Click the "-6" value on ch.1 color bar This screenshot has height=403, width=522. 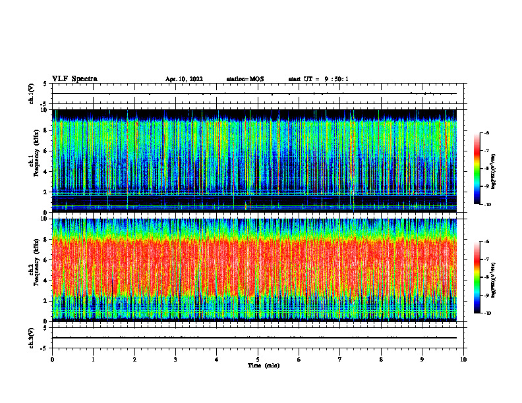486,132
